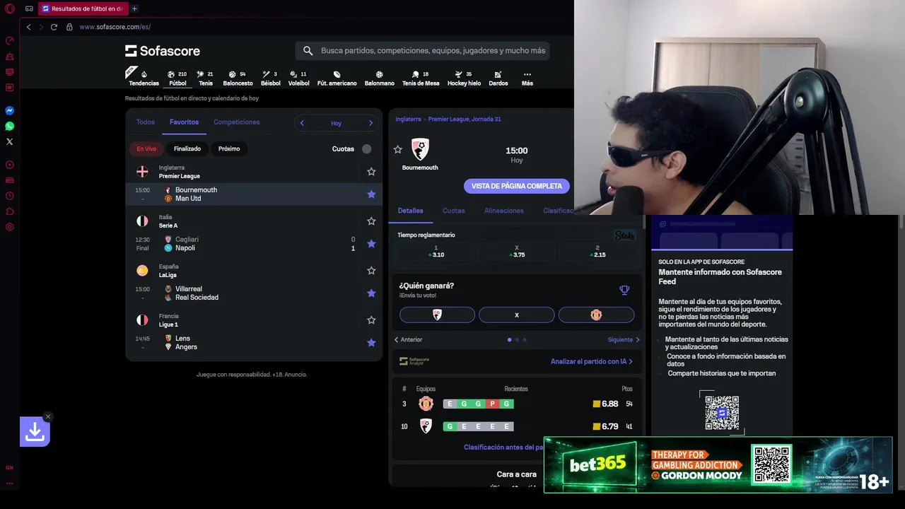Vote X for a draw
Viewport: 905px width, 509px height.
coord(517,315)
